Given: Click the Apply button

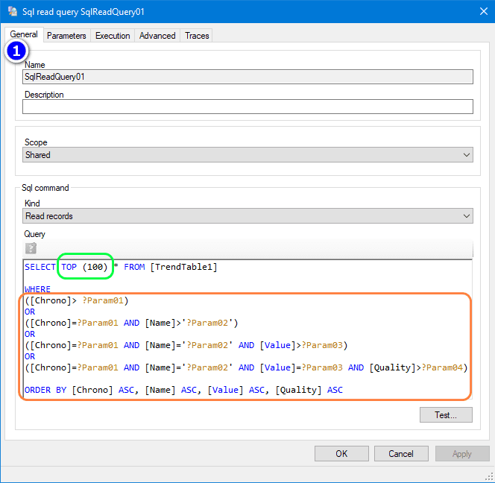Looking at the screenshot, I should point(461,453).
